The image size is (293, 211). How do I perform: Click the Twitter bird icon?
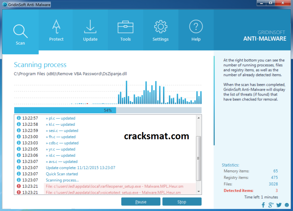coord(279,205)
